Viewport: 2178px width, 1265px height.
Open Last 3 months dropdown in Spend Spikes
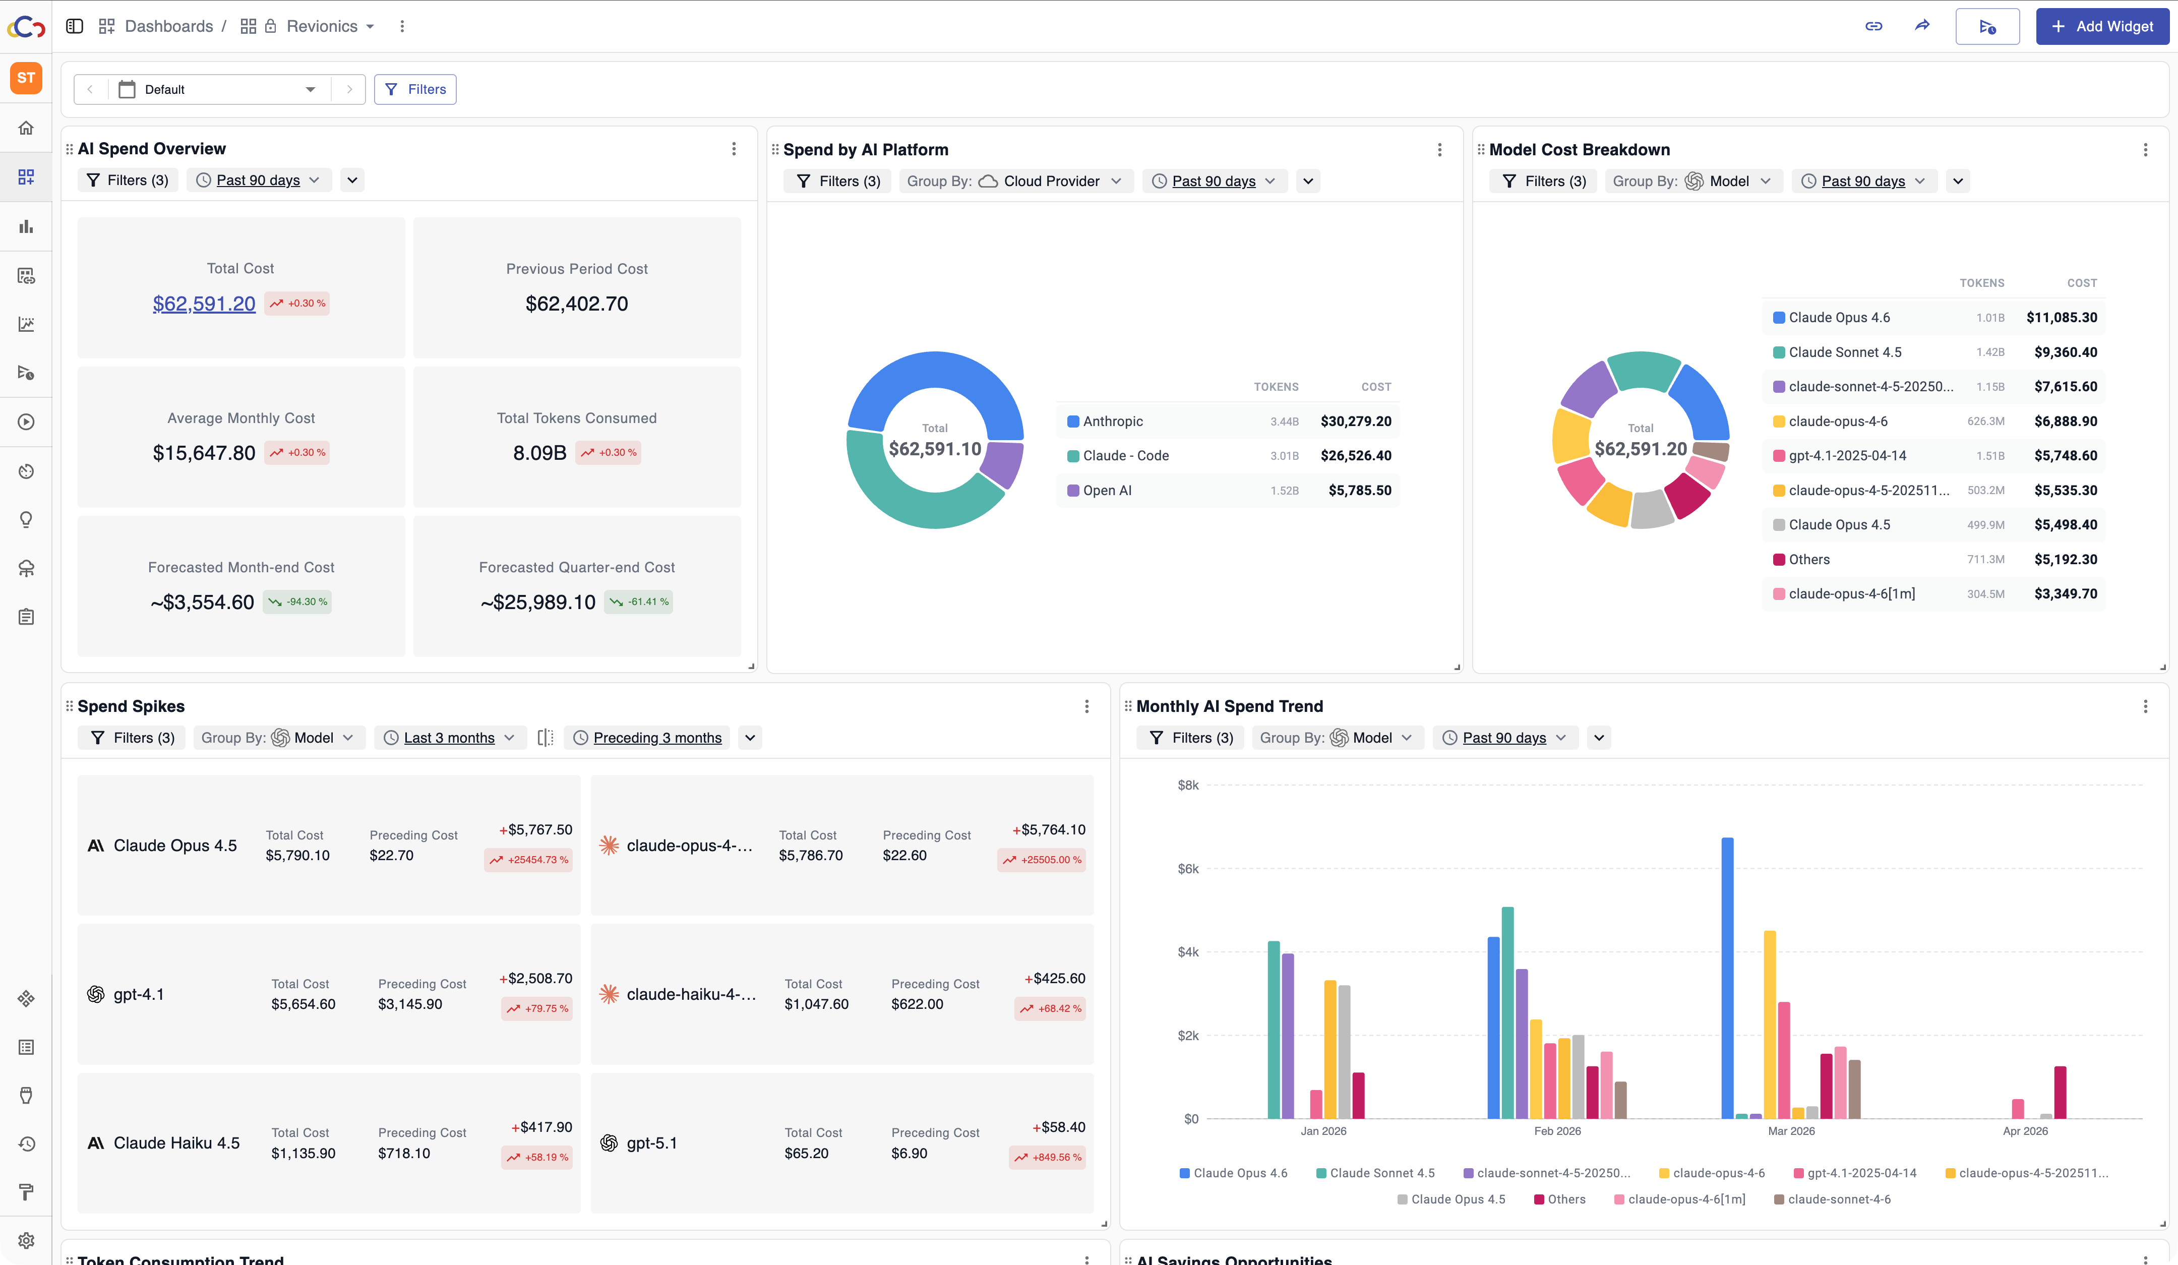[449, 737]
